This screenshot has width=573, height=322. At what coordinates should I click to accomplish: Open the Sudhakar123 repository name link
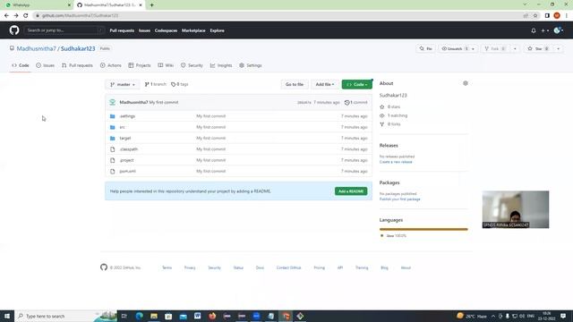(x=78, y=48)
